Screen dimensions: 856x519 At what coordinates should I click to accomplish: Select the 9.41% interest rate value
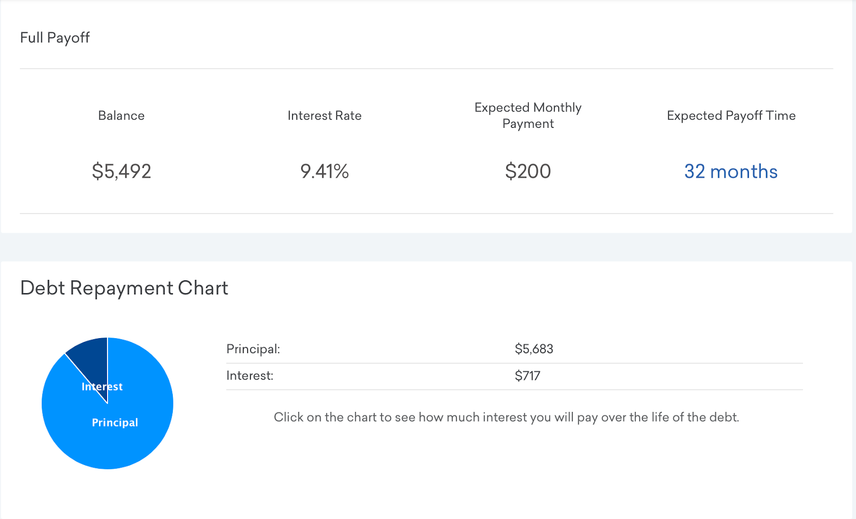click(x=324, y=172)
